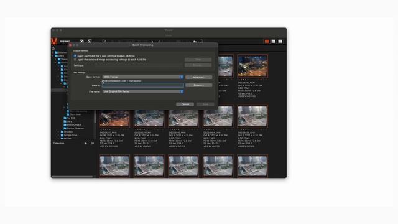Click Browse... beside Save in field
398x224 pixels.
(x=198, y=85)
